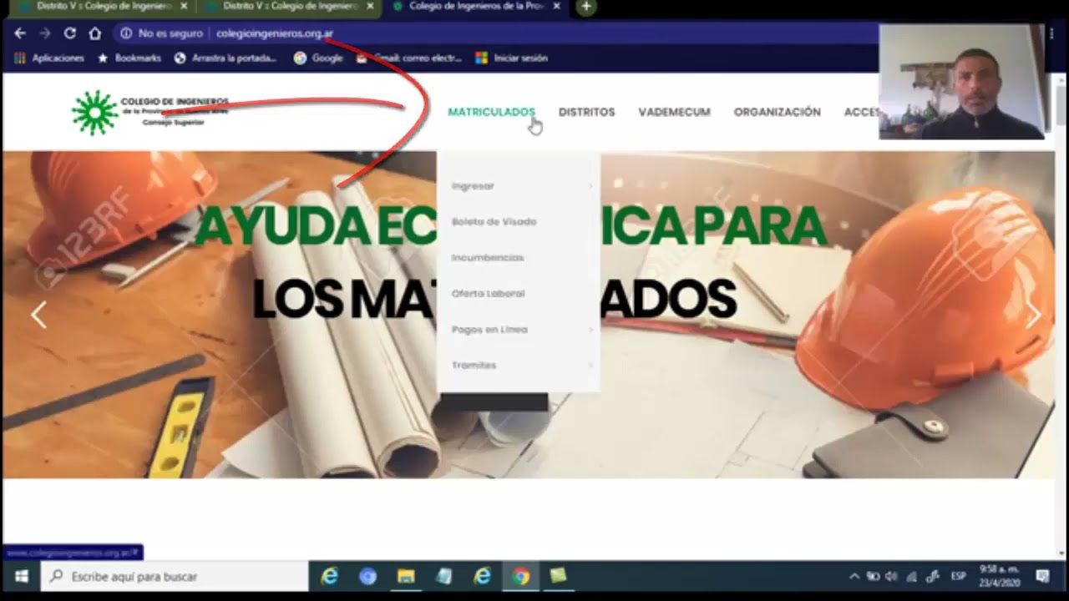
Task: Expand the Ingresar submenu arrow
Action: 590,186
